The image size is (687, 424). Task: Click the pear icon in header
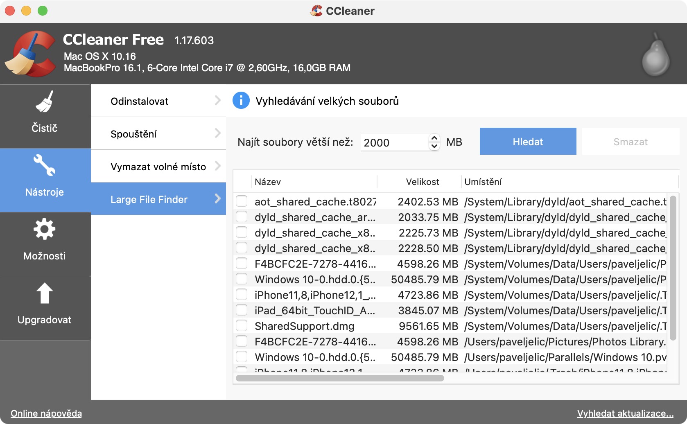(x=655, y=55)
